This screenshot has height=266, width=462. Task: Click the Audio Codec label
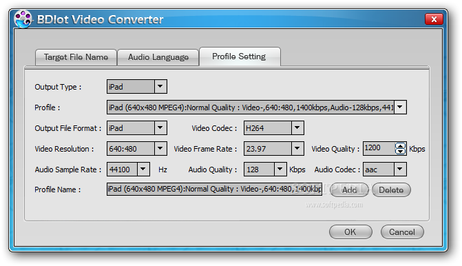click(337, 170)
